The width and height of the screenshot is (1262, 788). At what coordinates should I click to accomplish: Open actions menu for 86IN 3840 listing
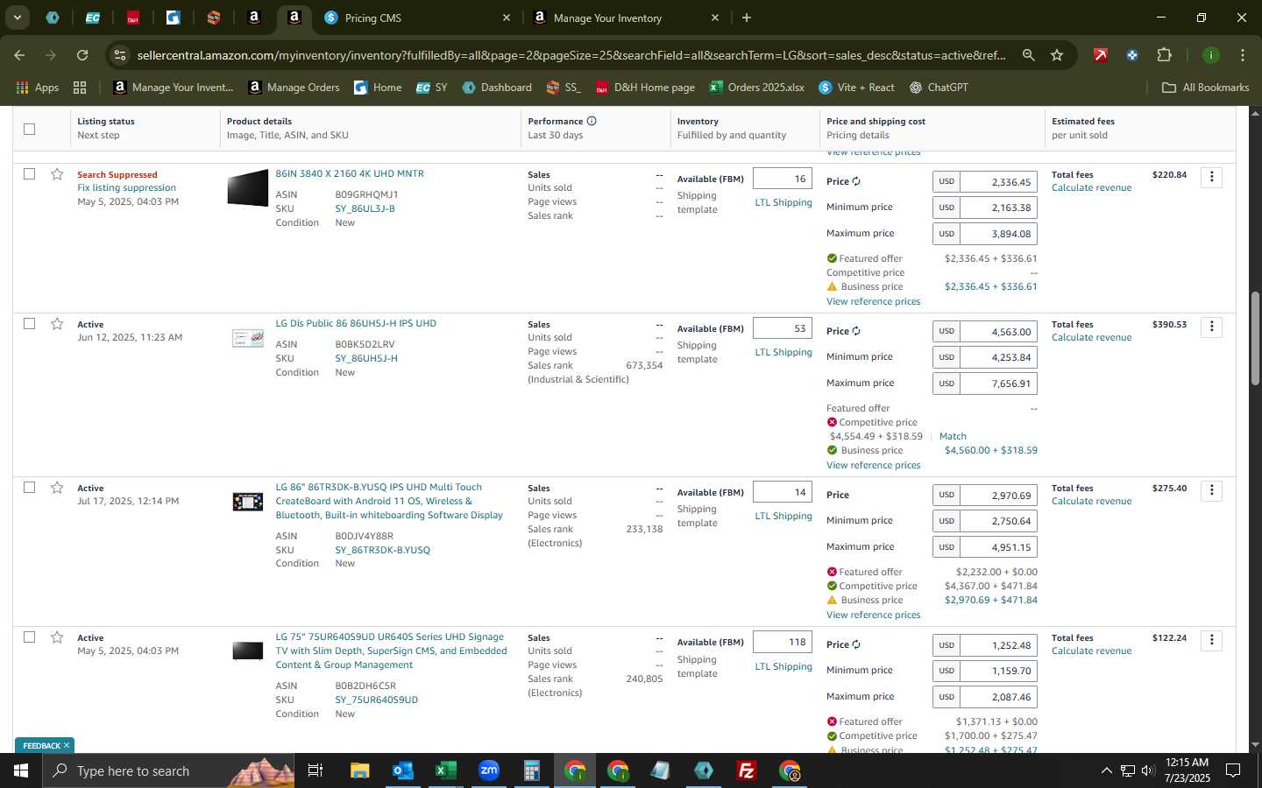click(x=1211, y=177)
